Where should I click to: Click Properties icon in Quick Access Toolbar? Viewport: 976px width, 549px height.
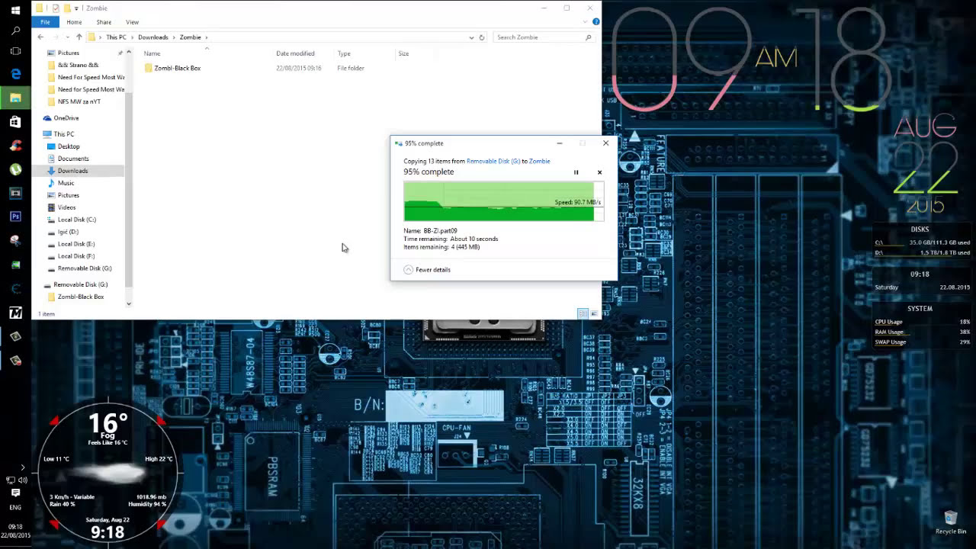tap(56, 8)
